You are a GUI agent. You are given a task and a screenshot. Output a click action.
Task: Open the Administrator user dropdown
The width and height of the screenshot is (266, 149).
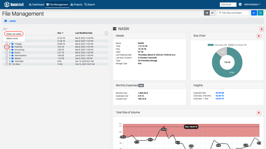click(x=252, y=4)
